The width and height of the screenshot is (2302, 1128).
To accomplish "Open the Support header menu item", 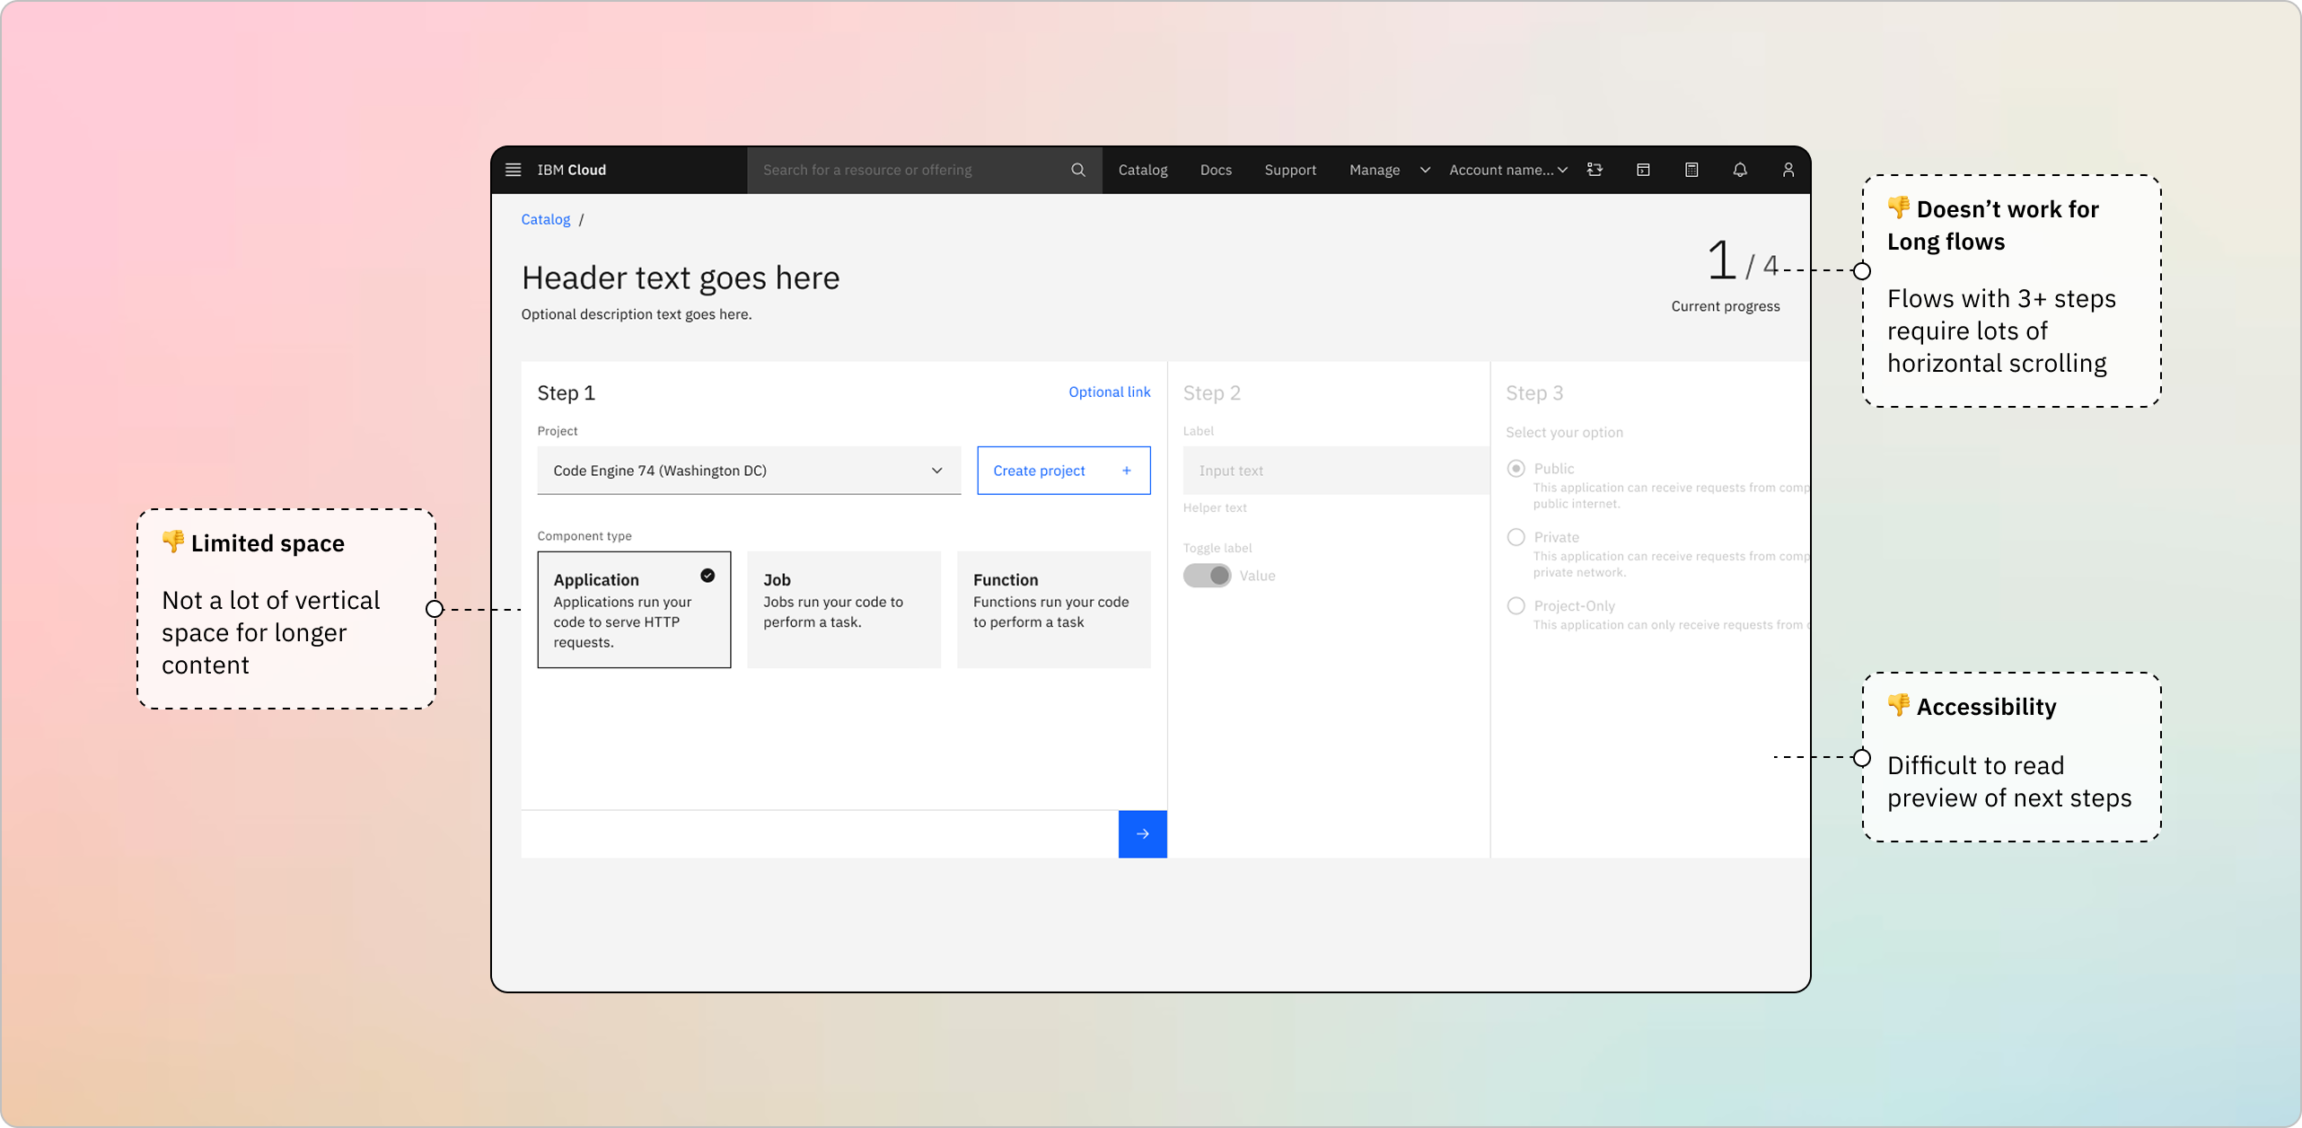I will pyautogui.click(x=1290, y=170).
